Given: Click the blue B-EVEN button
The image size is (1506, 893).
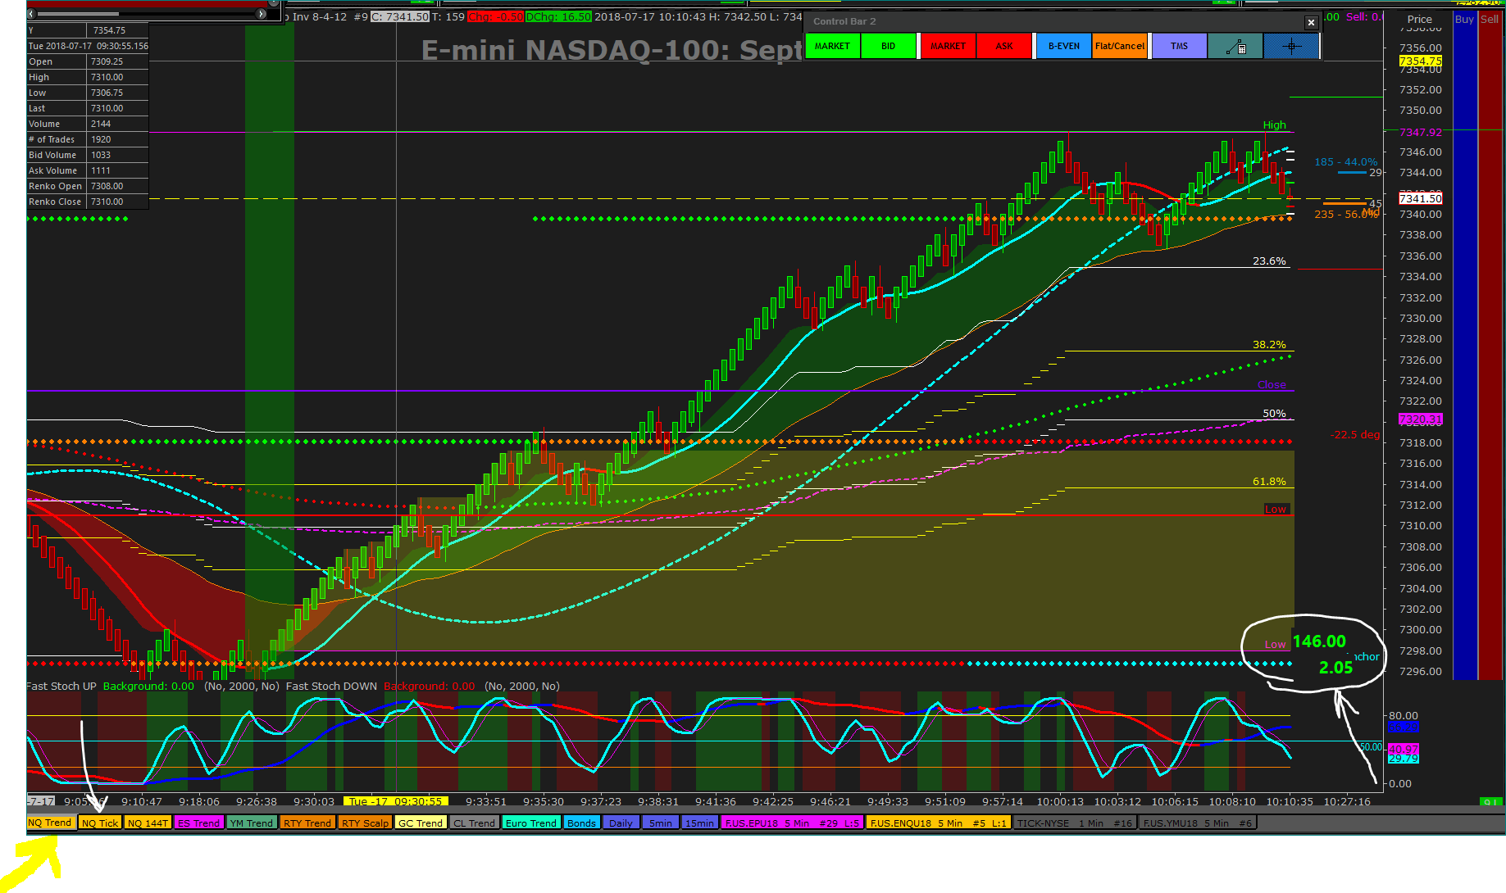Looking at the screenshot, I should point(1064,46).
